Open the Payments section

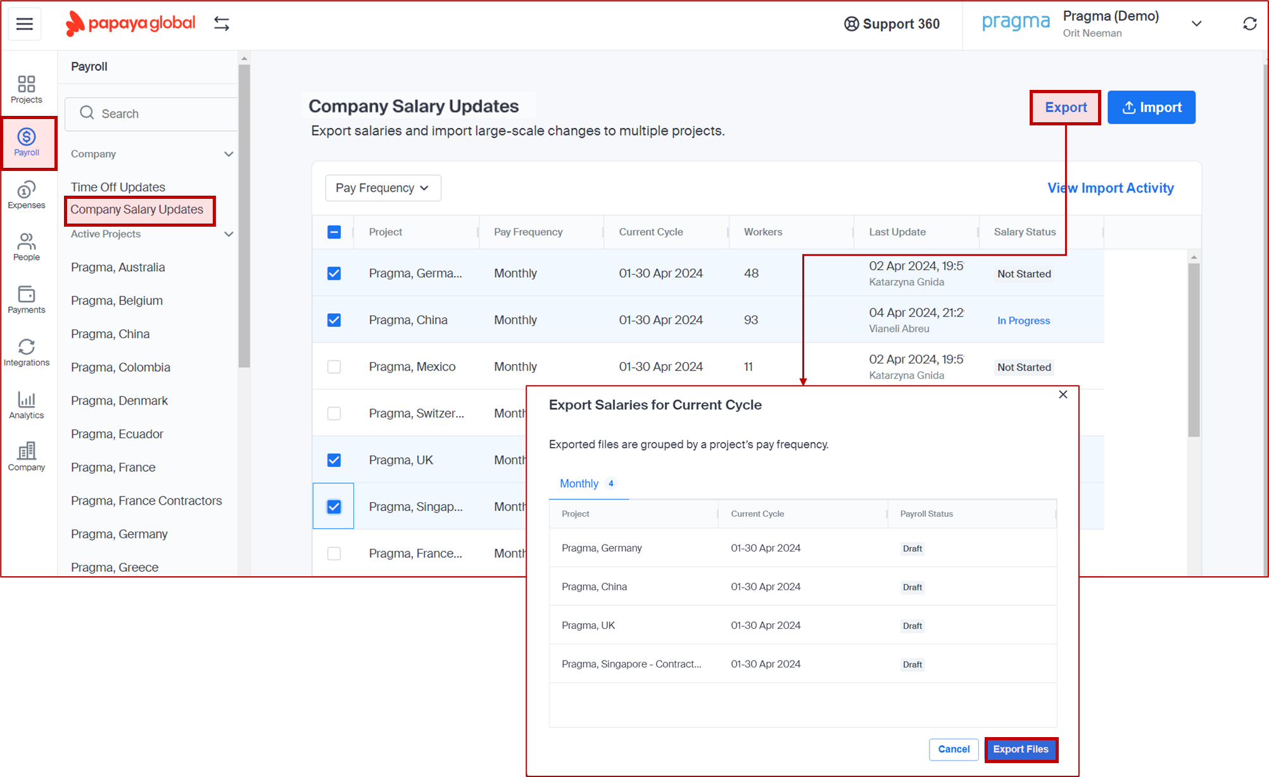tap(27, 300)
